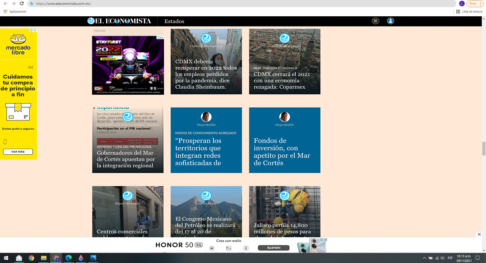The width and height of the screenshot is (486, 263).
Task: Click the browser address bar URL
Action: click(63, 3)
